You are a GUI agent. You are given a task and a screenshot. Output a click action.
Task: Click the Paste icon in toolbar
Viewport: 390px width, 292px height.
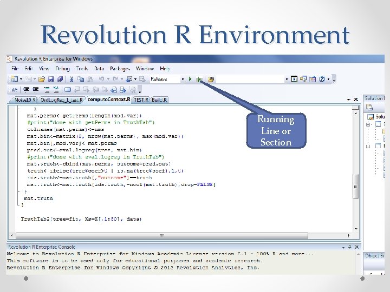pos(90,79)
